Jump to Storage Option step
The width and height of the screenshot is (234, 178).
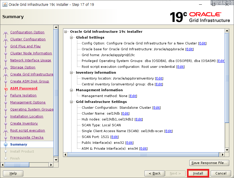click(x=23, y=67)
